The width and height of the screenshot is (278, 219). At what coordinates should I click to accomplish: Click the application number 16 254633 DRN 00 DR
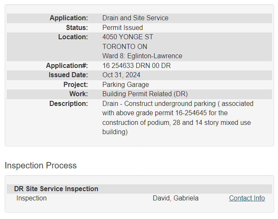point(136,66)
